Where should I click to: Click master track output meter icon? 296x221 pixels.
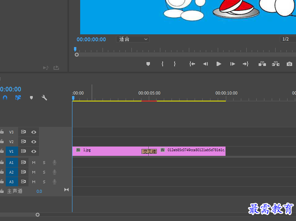pyautogui.click(x=66, y=190)
